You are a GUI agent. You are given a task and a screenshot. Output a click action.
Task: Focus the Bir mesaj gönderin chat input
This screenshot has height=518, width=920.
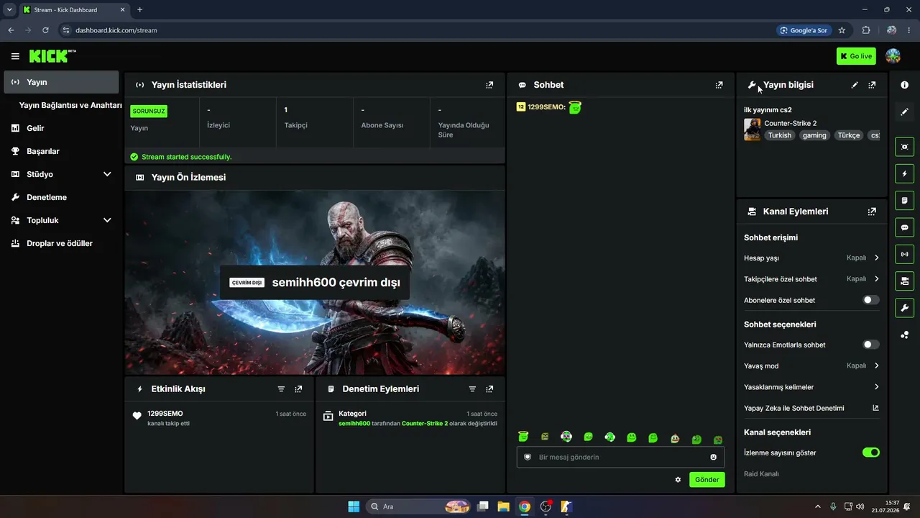tap(621, 457)
